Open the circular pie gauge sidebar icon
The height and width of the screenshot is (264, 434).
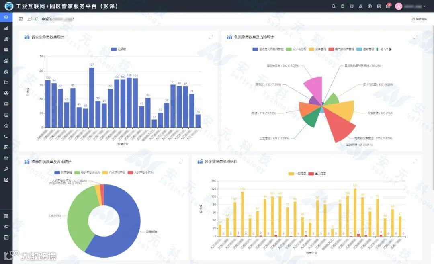tap(6, 93)
